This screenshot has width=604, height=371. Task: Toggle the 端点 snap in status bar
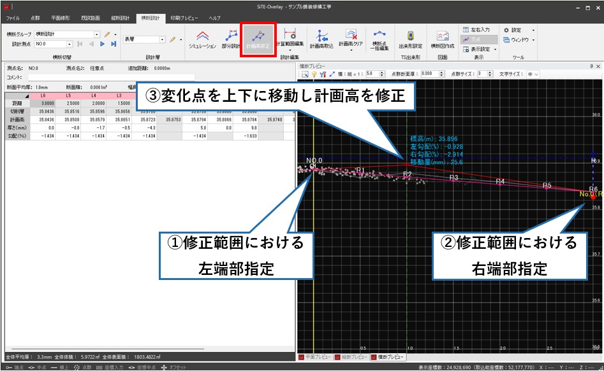(x=13, y=367)
